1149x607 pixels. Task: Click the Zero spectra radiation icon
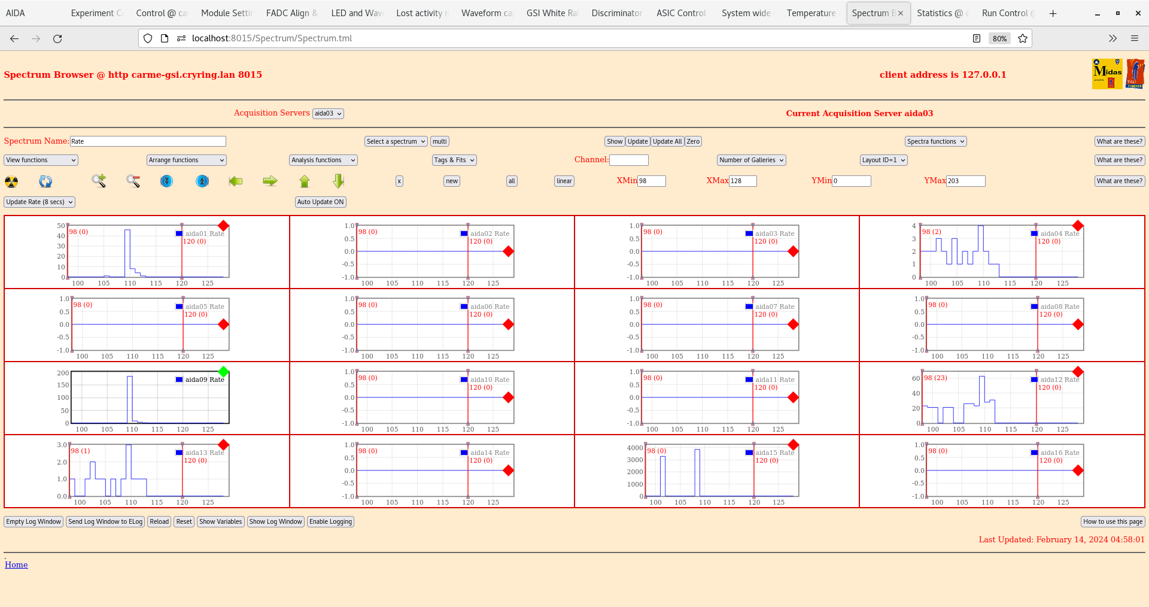tap(11, 181)
